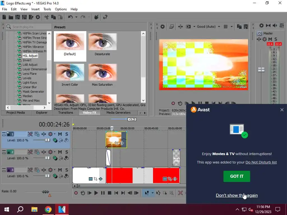Click the Undo arrow icon
The image size is (287, 215).
click(70, 17)
